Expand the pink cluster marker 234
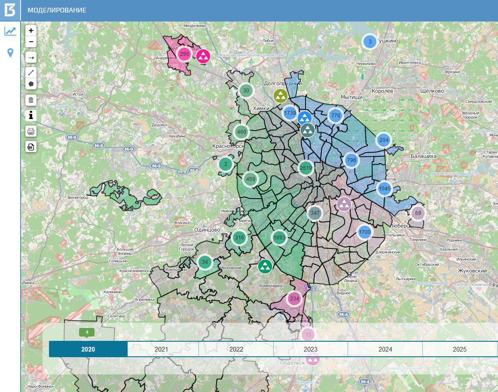Viewport: 498px width, 392px height. pos(294,299)
